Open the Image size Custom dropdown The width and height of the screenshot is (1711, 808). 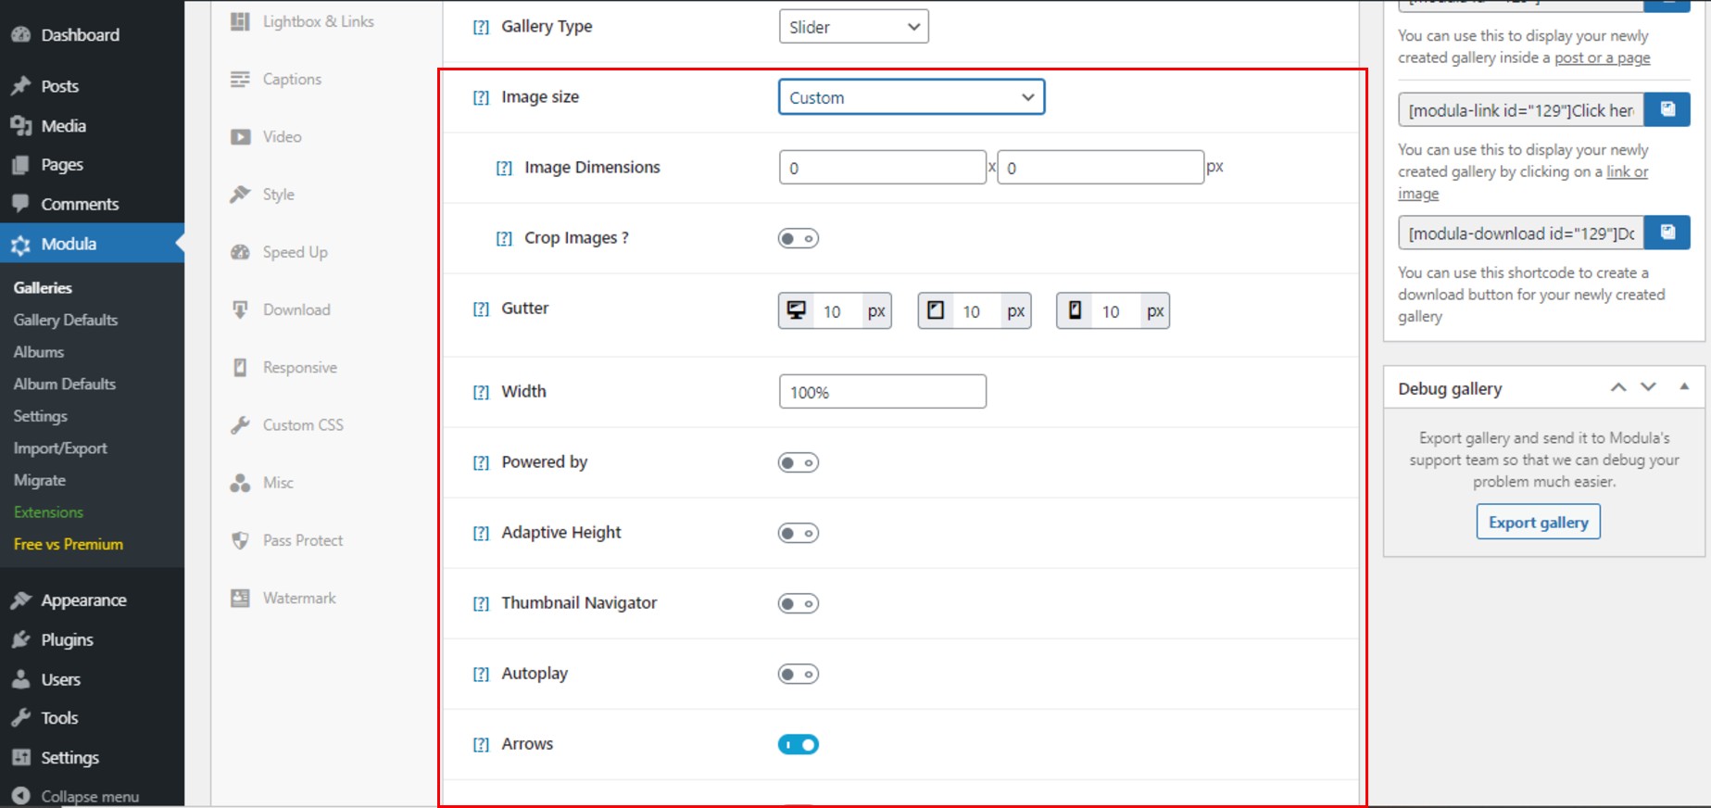click(912, 97)
